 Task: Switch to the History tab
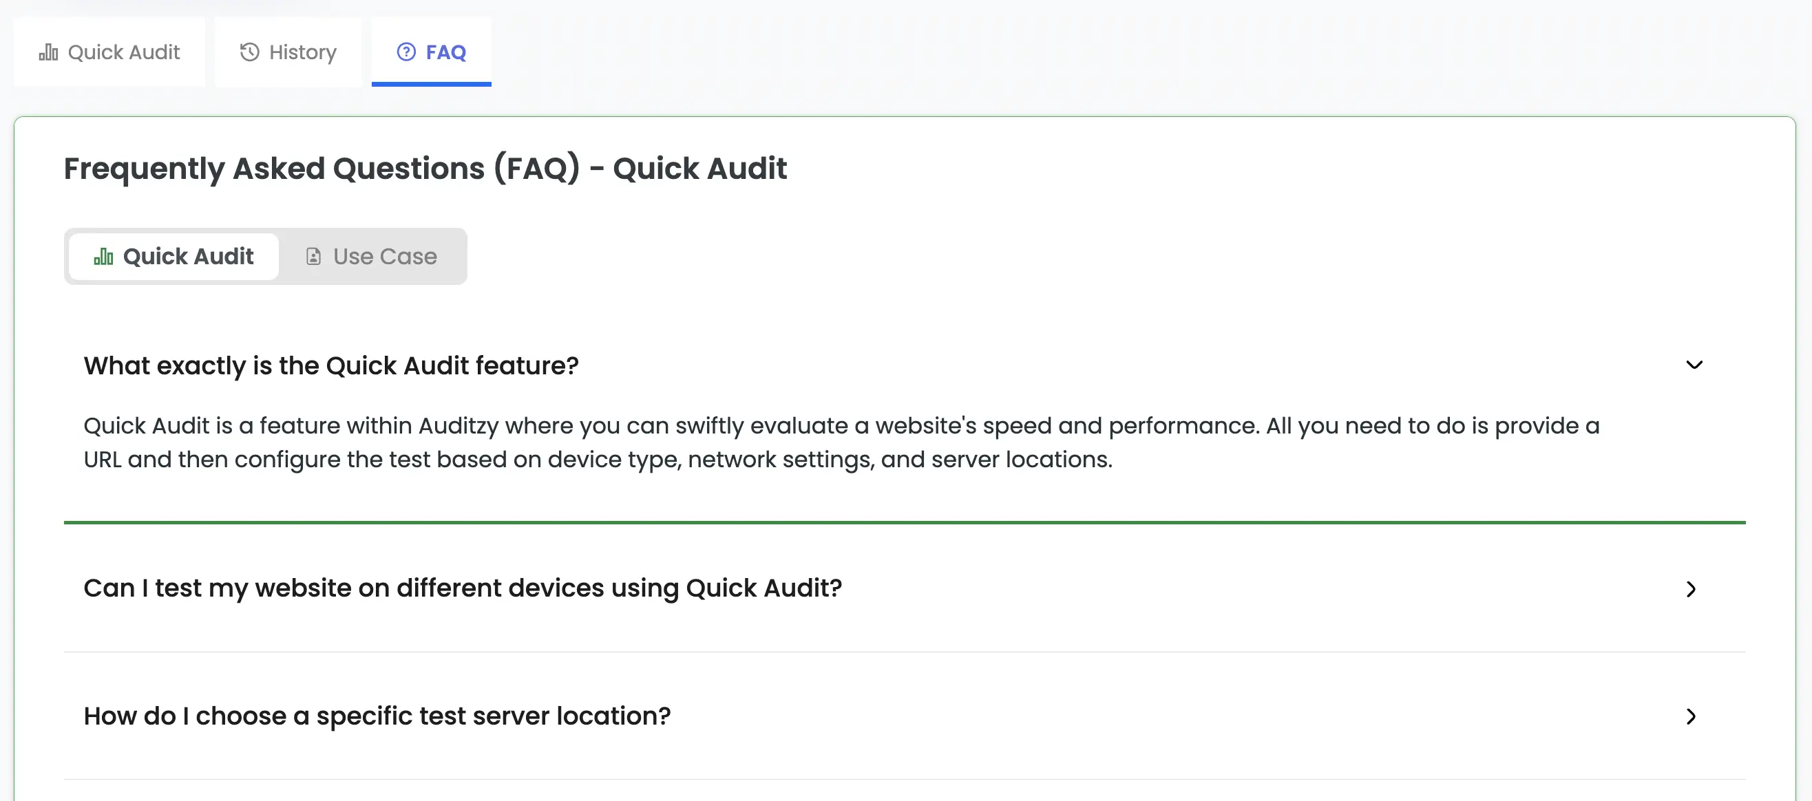click(x=288, y=52)
